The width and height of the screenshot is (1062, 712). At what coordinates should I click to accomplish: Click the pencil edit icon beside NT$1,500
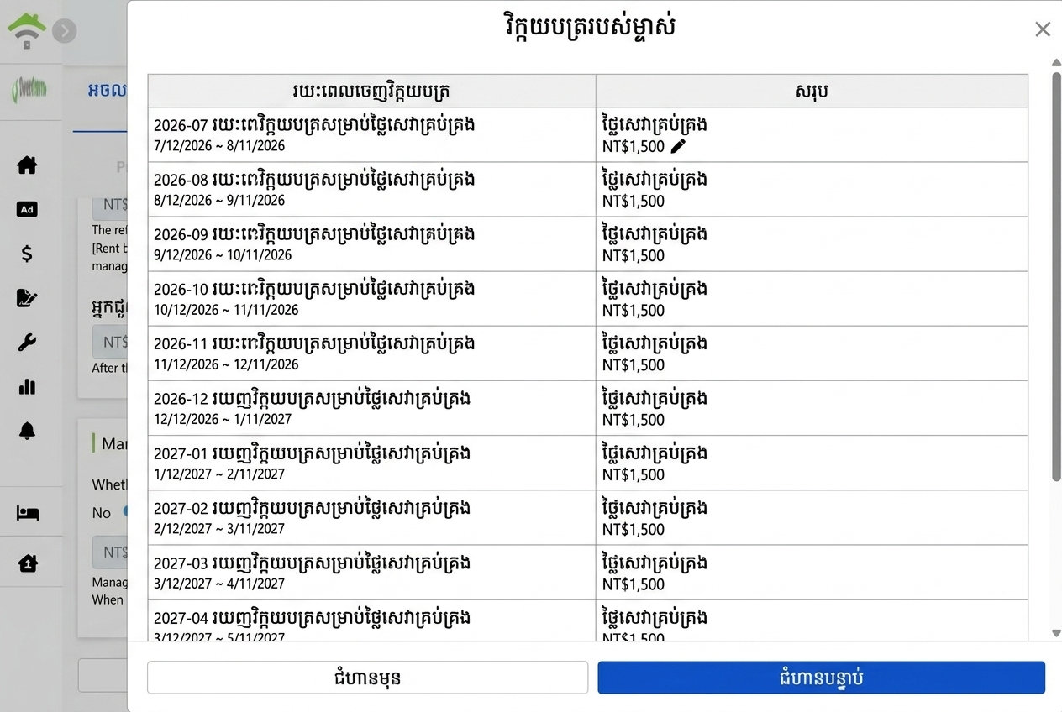(678, 146)
